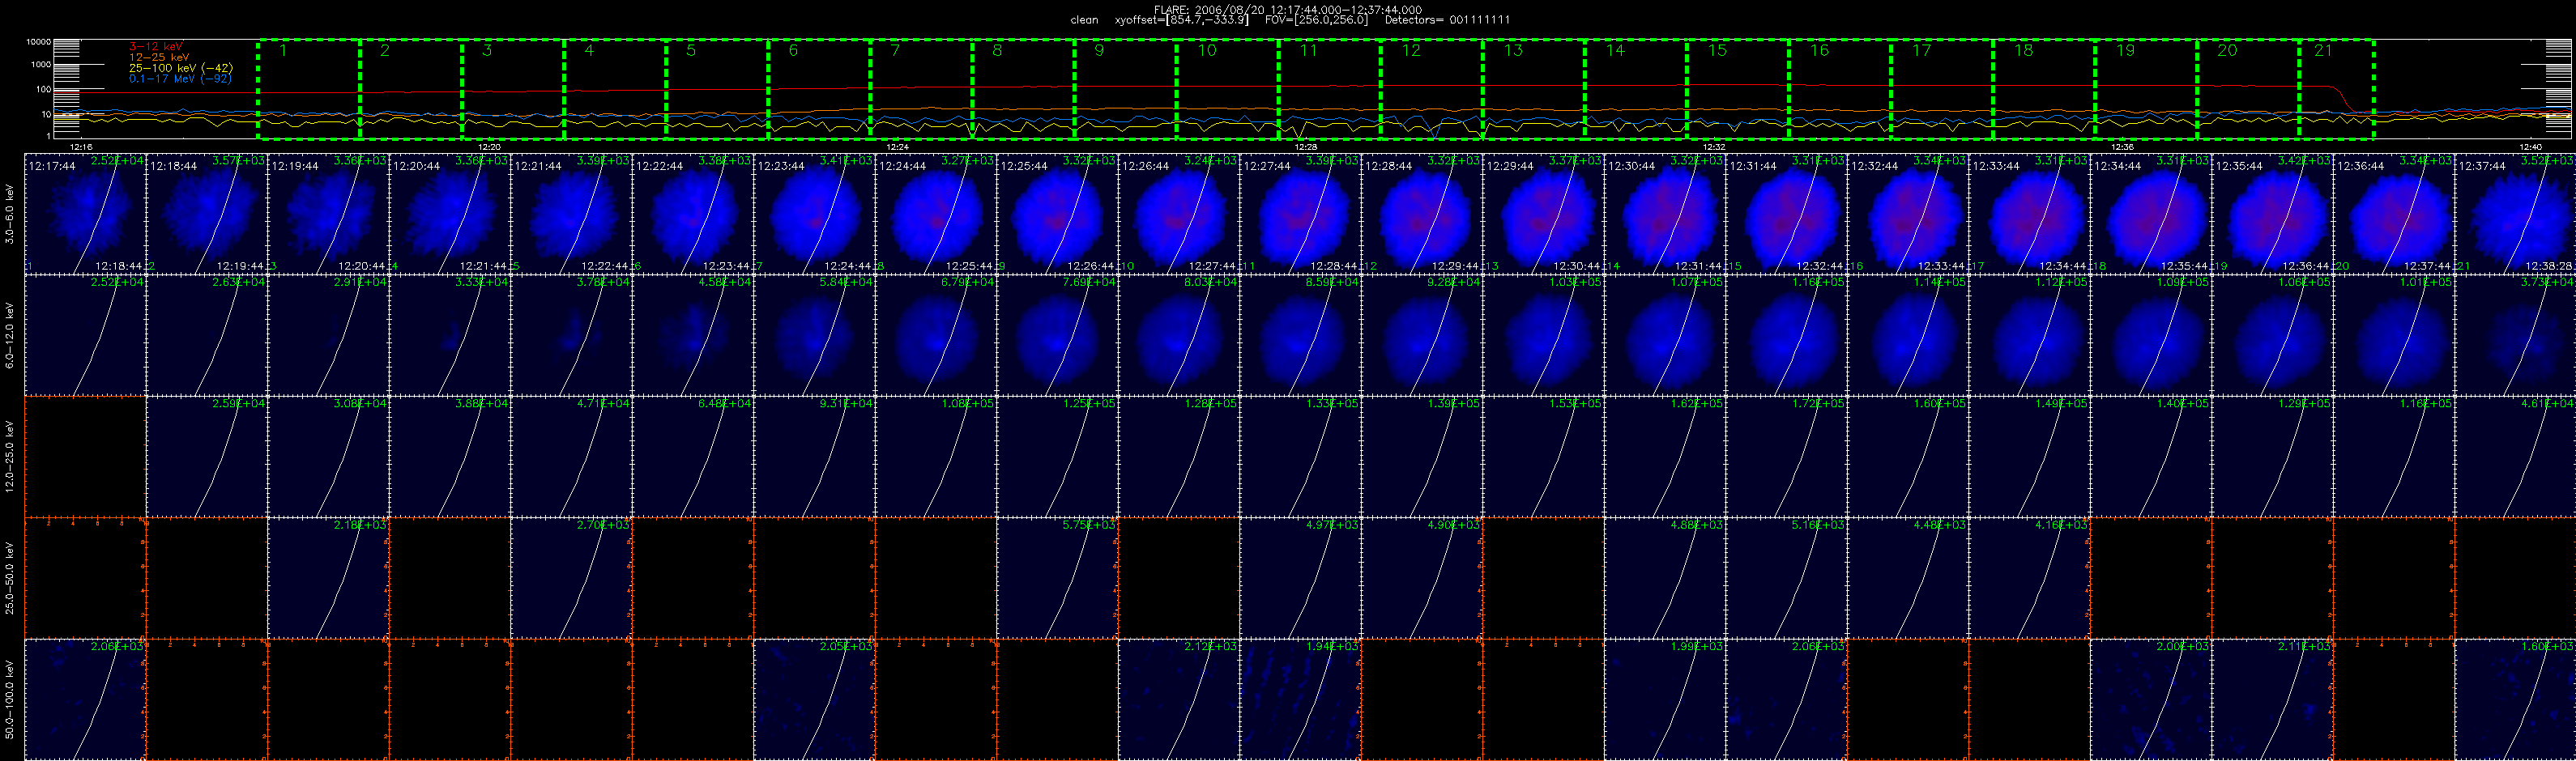Open the 3-6 keV image at 12:24:44
Viewport: 2576px width, 761px height.
(936, 213)
